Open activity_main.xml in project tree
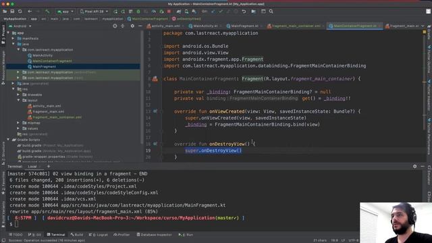Image resolution: width=432 pixels, height=243 pixels. click(45, 106)
